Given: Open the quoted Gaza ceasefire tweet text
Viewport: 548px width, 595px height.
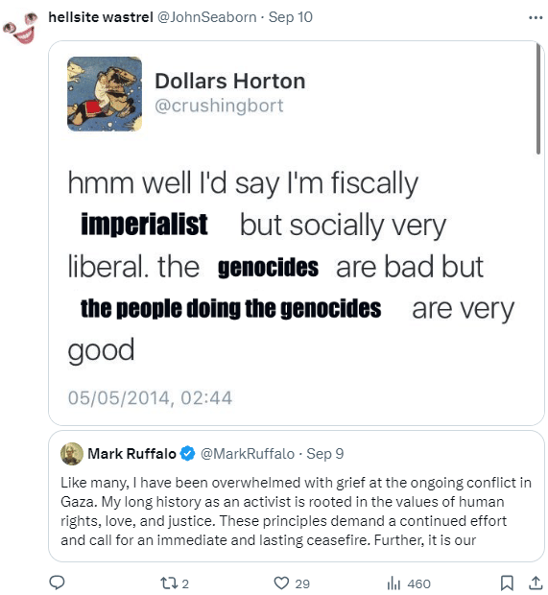Looking at the screenshot, I should coord(296,512).
